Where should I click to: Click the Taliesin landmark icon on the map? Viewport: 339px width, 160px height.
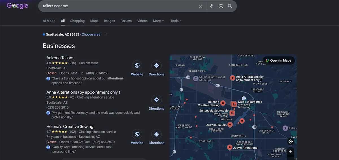pyautogui.click(x=285, y=128)
